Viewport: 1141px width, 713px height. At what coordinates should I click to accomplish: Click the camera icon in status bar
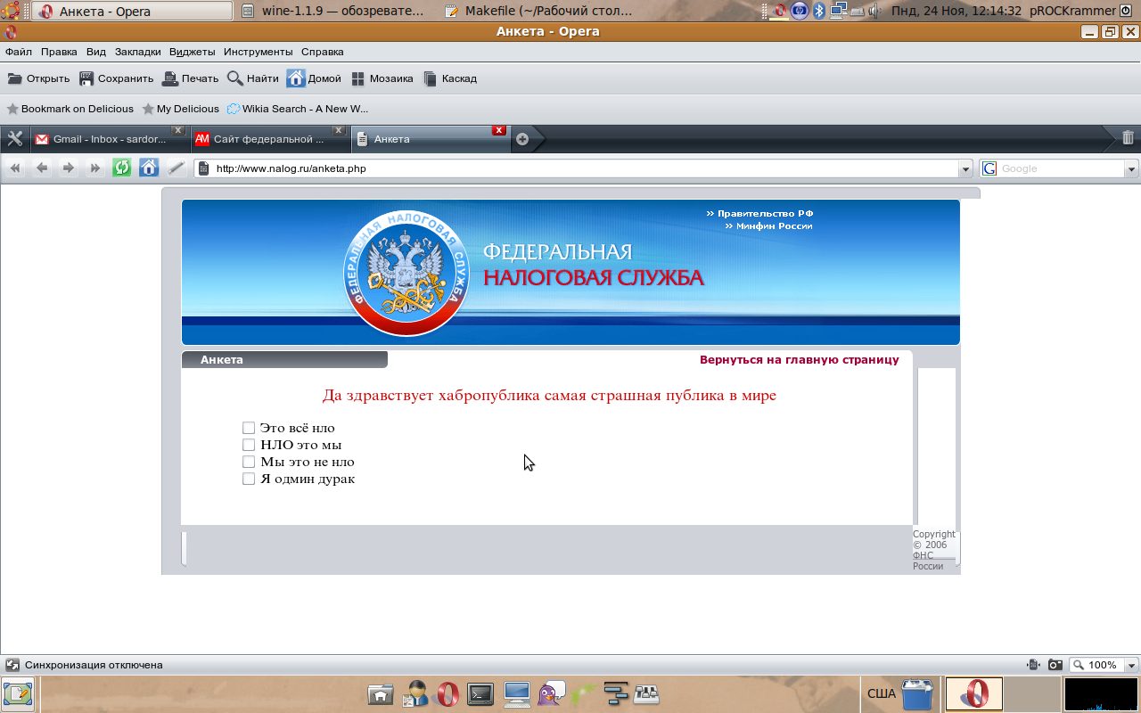(x=1055, y=665)
